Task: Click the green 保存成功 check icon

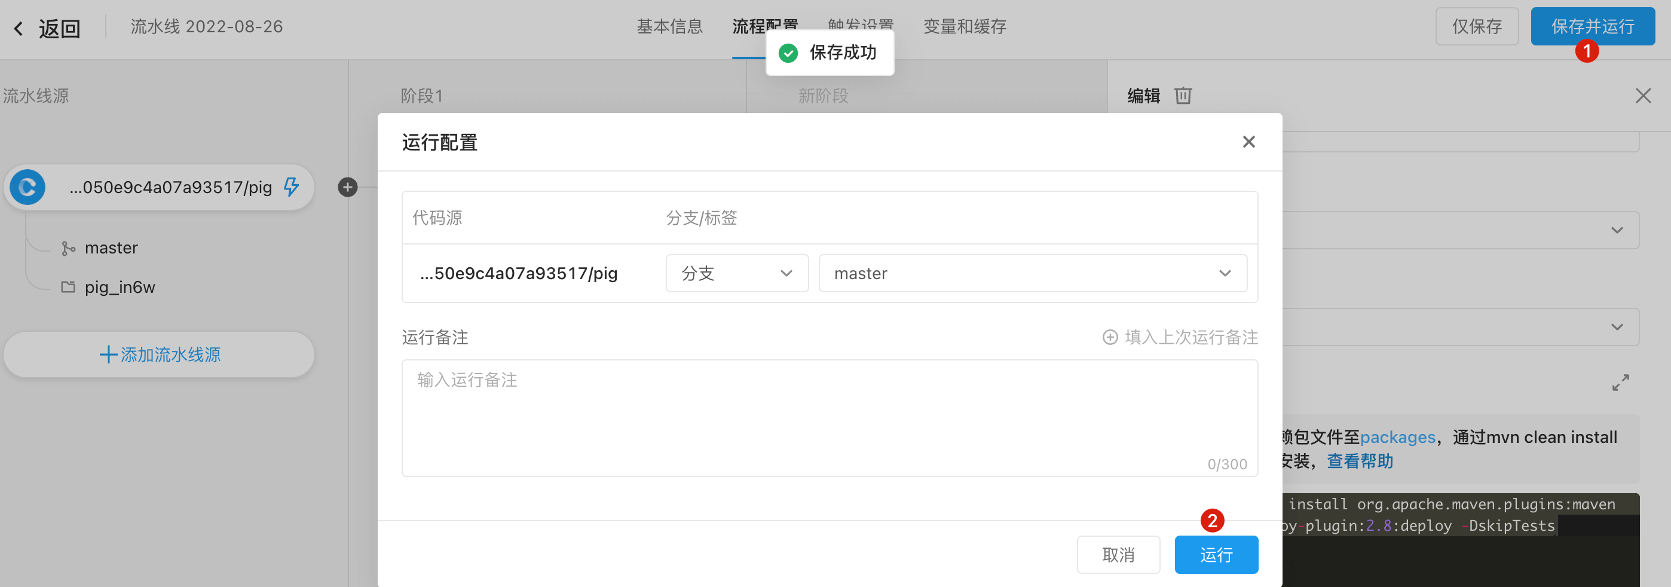Action: 788,53
